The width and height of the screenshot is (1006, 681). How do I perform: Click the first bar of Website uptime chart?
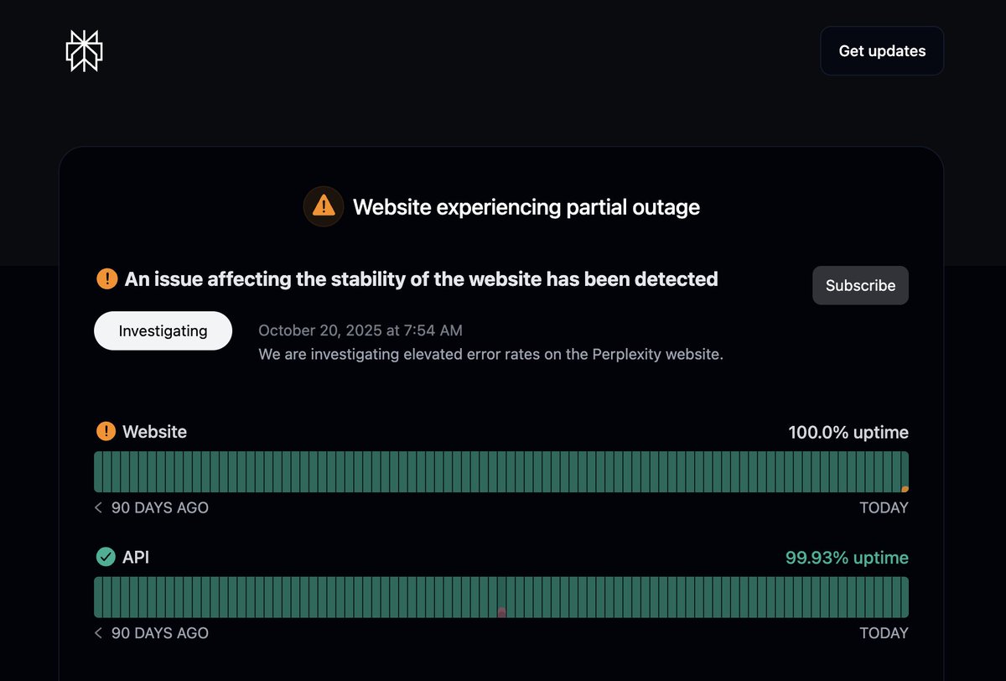point(98,471)
